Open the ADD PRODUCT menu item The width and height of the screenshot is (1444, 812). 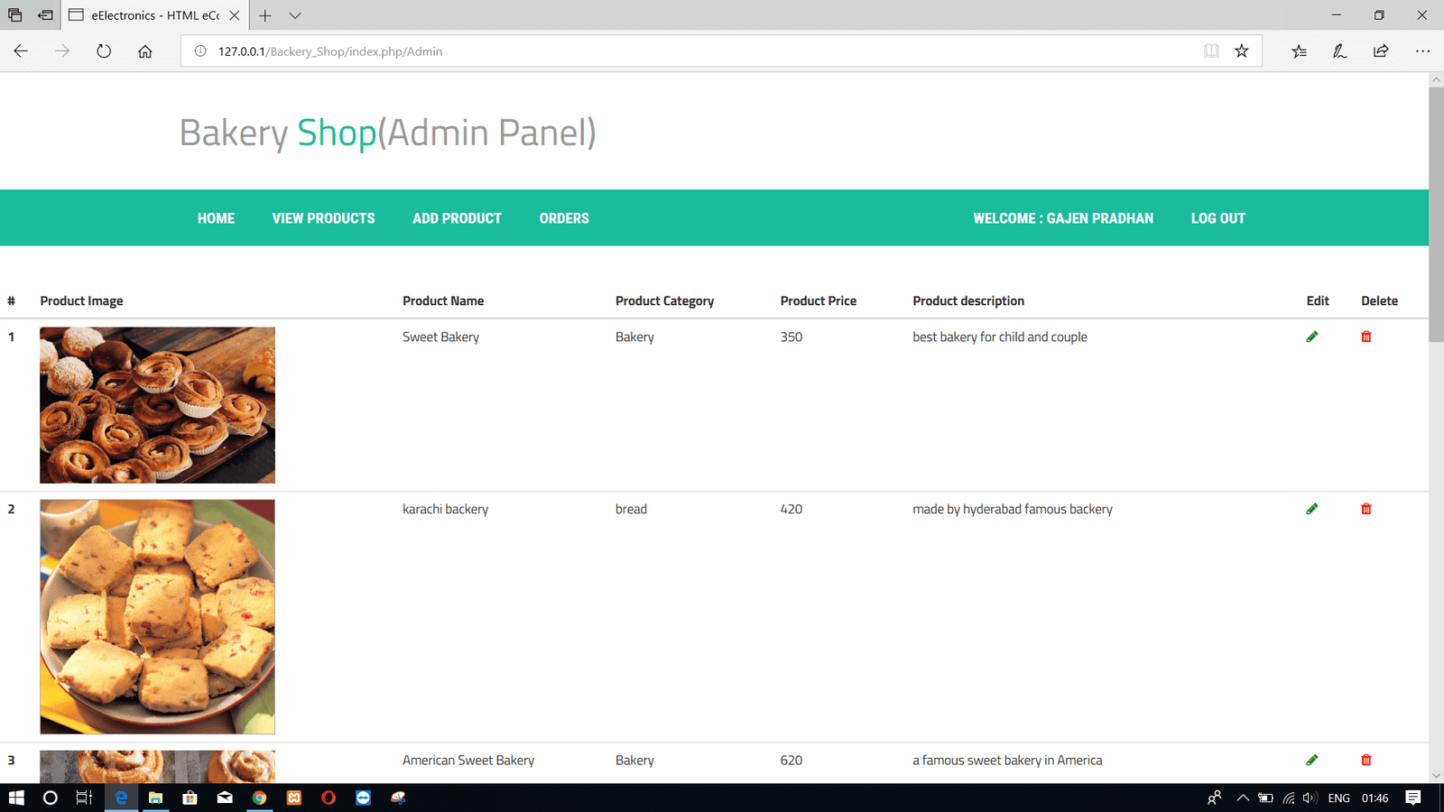point(457,218)
